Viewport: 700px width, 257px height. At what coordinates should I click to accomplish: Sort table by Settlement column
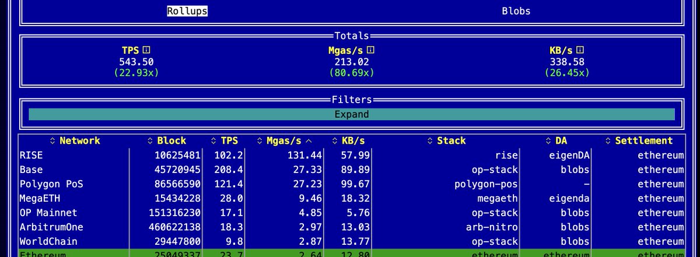point(639,140)
